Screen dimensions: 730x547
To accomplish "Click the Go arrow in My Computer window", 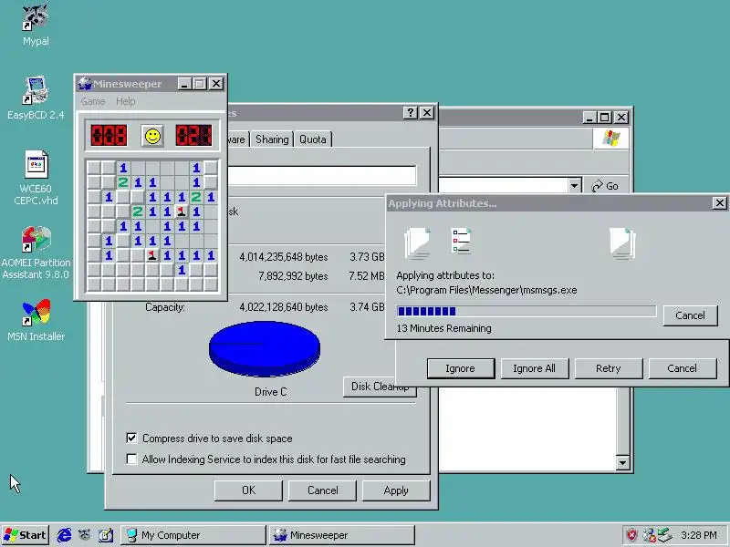I will point(604,186).
